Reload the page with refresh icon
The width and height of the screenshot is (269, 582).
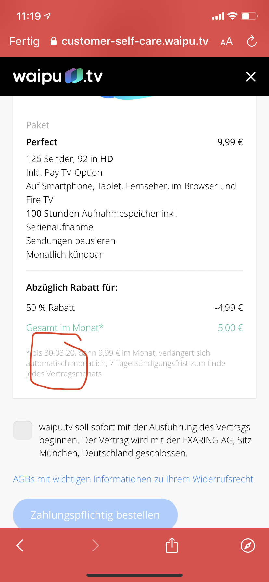252,42
